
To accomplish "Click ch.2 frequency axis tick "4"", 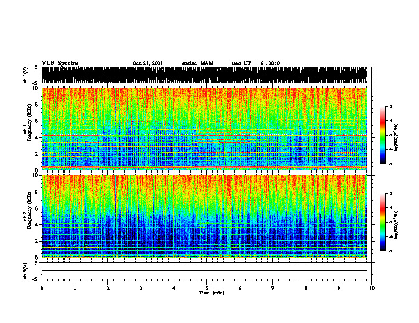I will [x=37, y=225].
